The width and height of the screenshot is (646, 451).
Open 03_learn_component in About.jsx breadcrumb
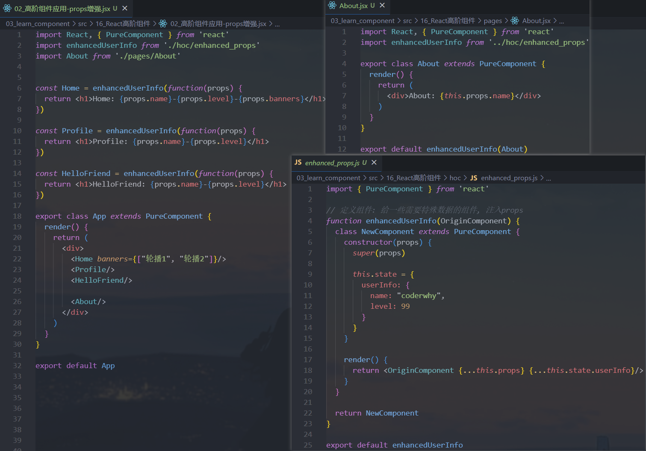(x=363, y=20)
